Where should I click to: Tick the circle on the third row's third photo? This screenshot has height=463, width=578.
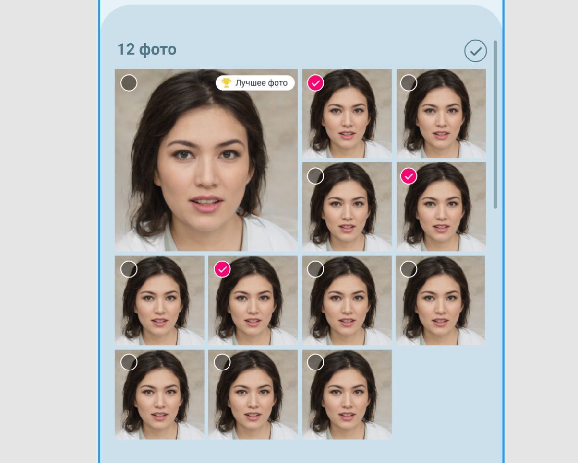315,269
